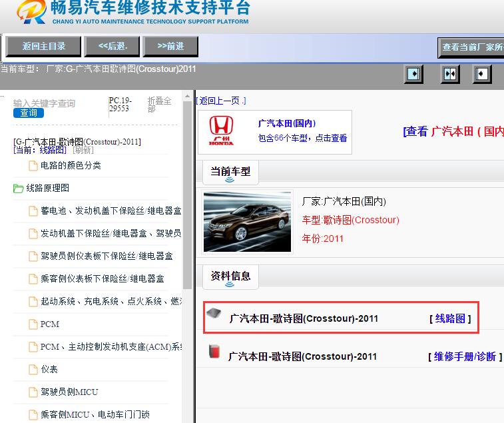
Task: Click the 当前: 线路图 link
Action: tap(40, 150)
